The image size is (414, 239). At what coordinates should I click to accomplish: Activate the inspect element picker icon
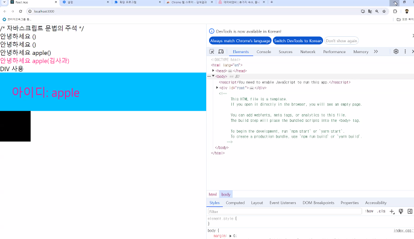(212, 51)
